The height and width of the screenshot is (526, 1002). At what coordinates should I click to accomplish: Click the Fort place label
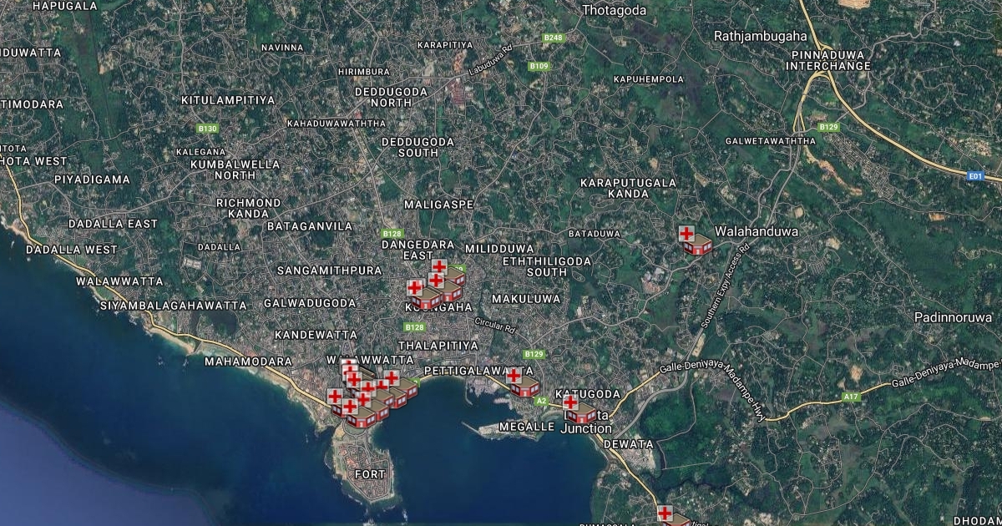[x=370, y=474]
